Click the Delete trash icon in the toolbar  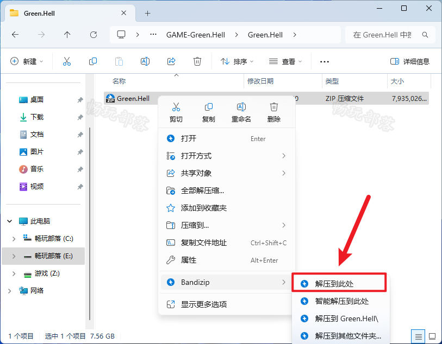click(x=197, y=61)
